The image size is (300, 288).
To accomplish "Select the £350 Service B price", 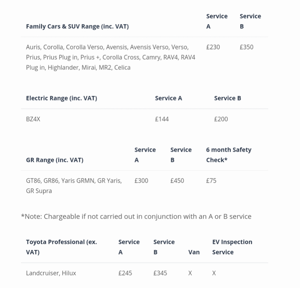I will click(x=246, y=47).
